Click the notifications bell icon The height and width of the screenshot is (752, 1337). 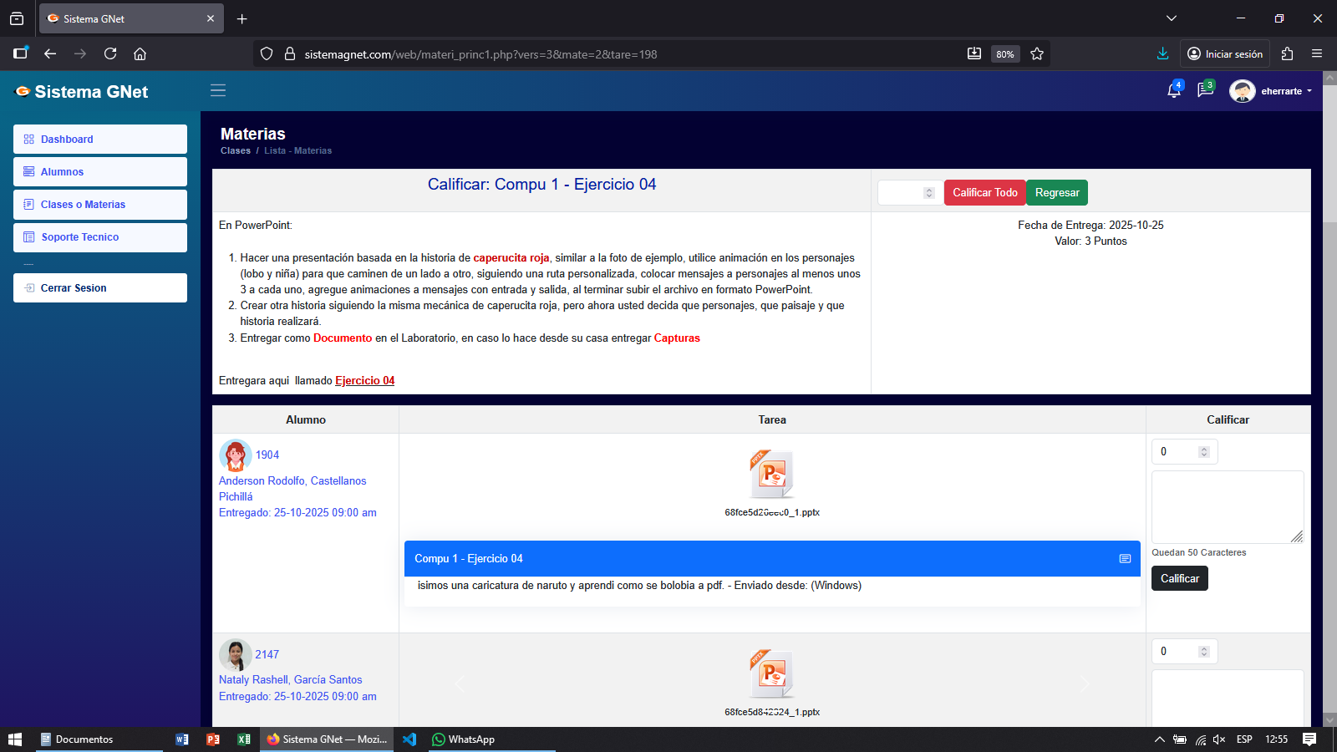pos(1173,91)
